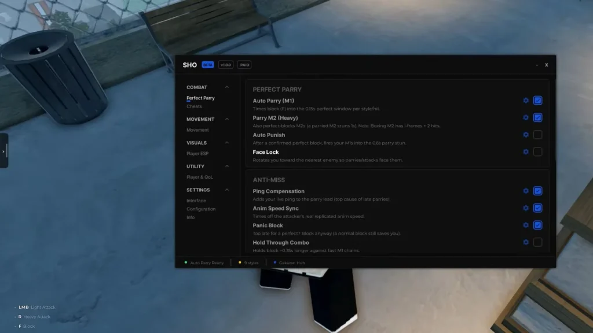Uncheck Anim Speed Sync
593x333 pixels.
537,208
